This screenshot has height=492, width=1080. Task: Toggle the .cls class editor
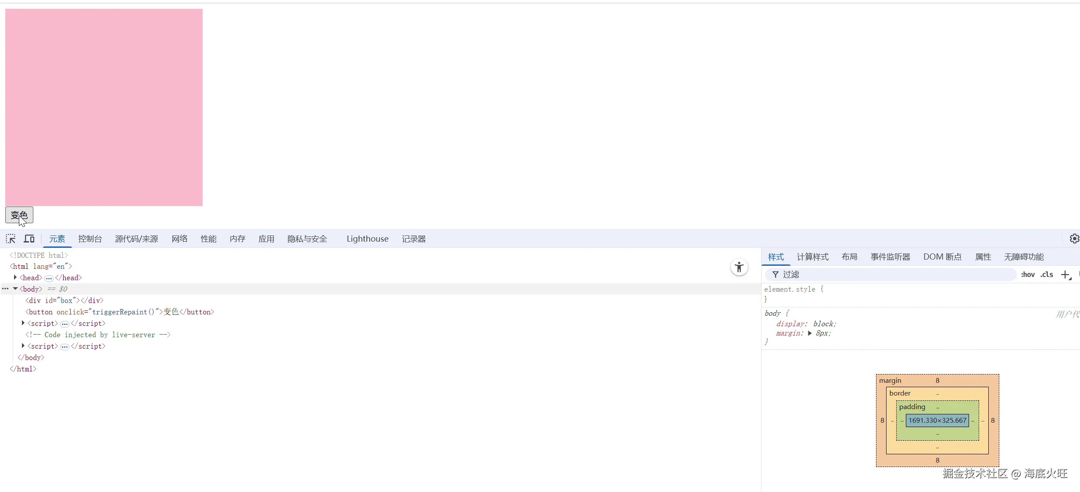pos(1047,275)
